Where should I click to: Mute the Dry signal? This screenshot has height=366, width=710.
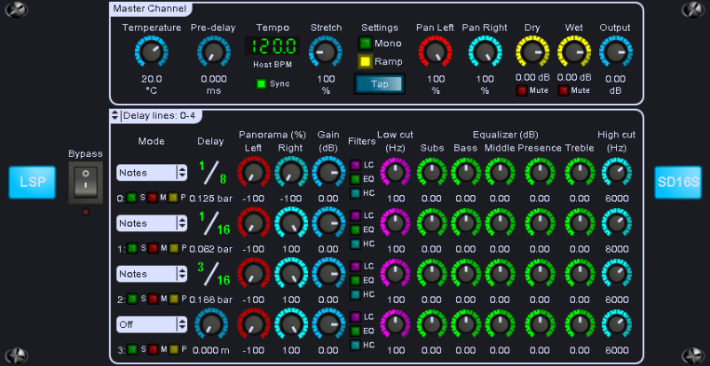click(522, 90)
